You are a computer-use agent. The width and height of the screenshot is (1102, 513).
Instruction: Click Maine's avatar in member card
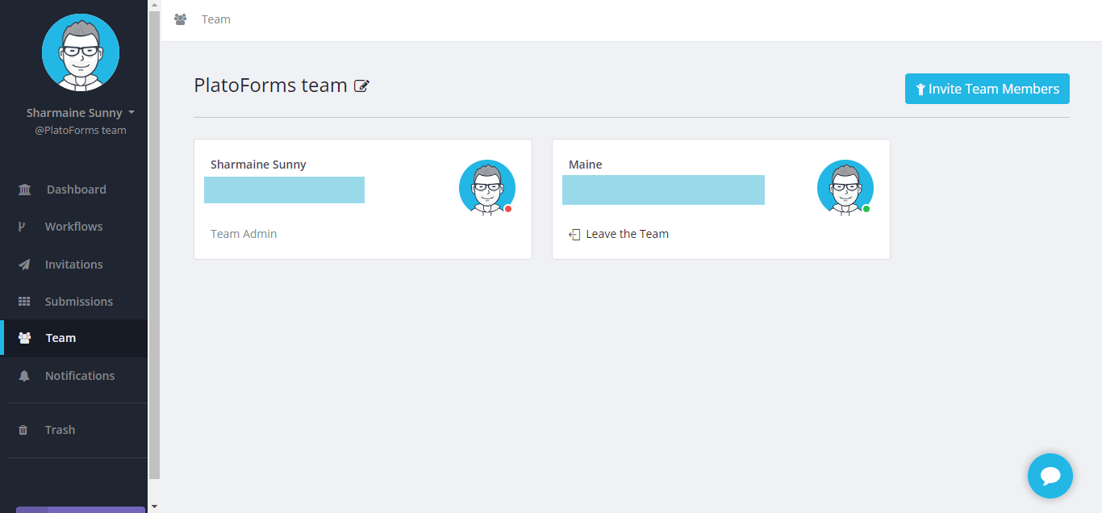click(845, 187)
